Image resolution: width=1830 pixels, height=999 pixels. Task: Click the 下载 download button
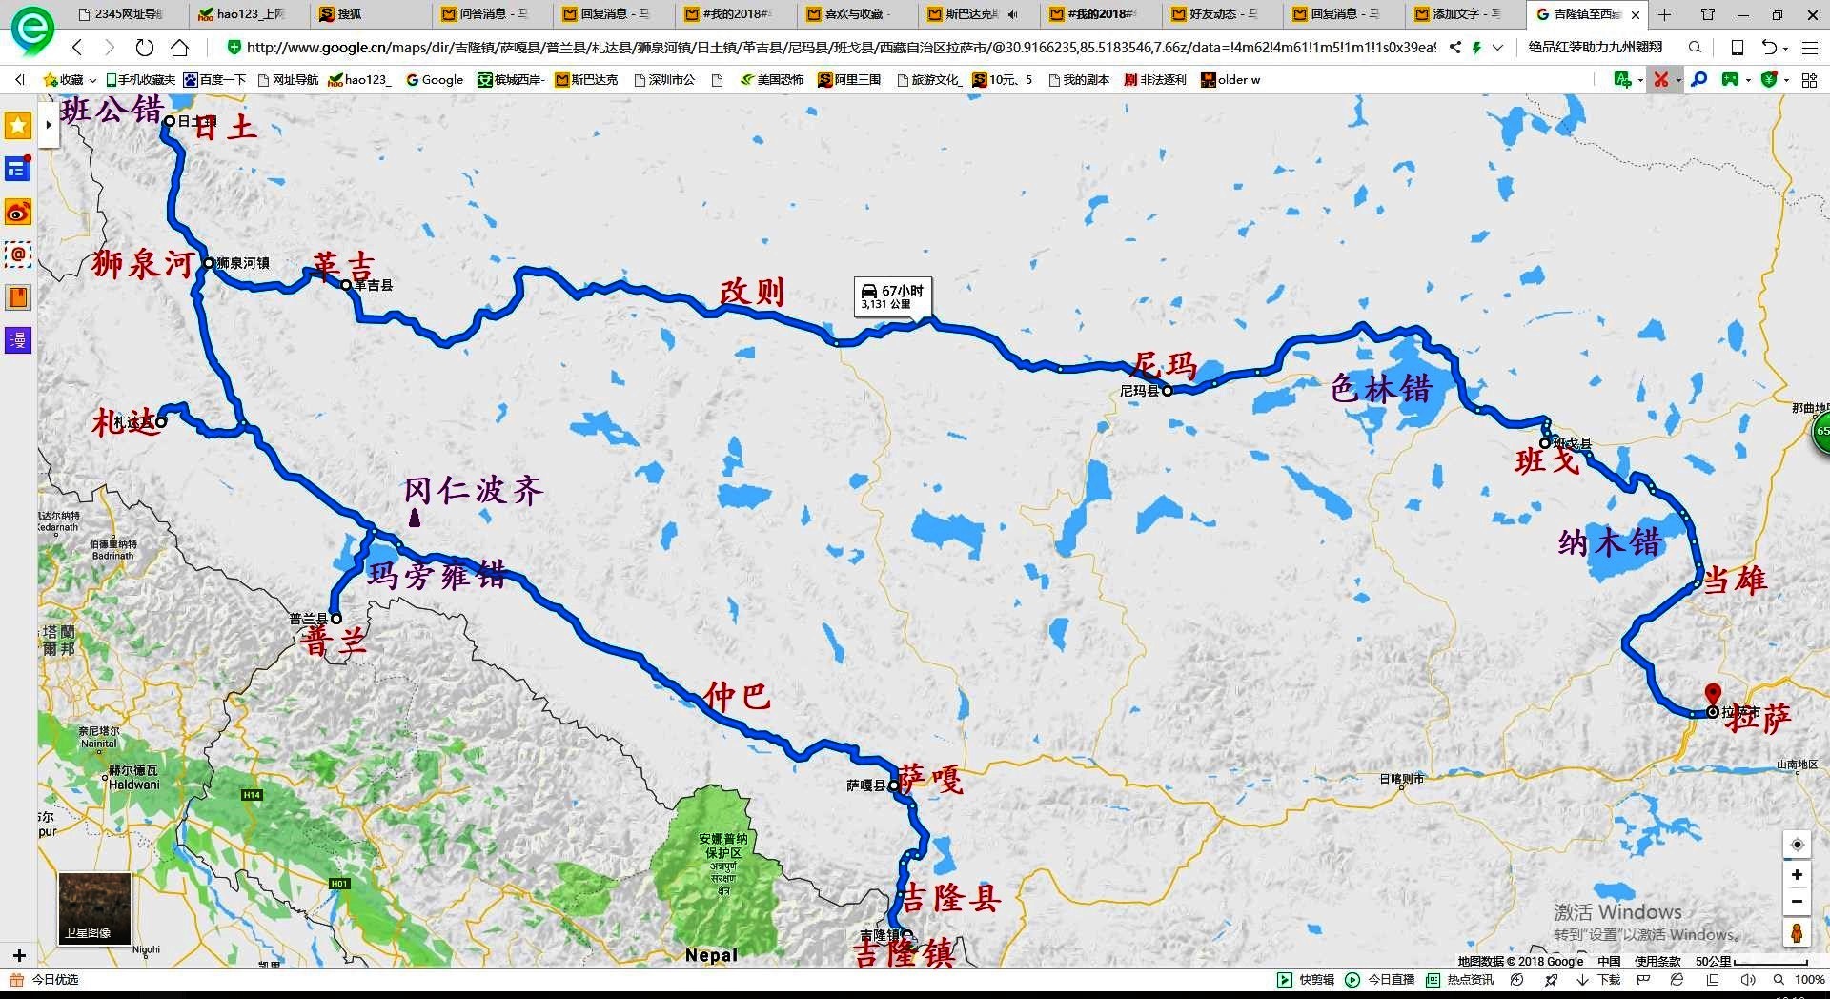(x=1598, y=980)
